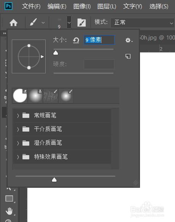Open the 选择(S) menu
This screenshot has height=222, width=175.
pyautogui.click(x=159, y=6)
